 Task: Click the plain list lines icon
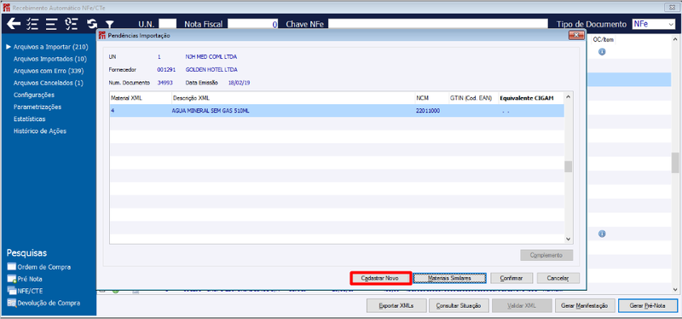[52, 24]
